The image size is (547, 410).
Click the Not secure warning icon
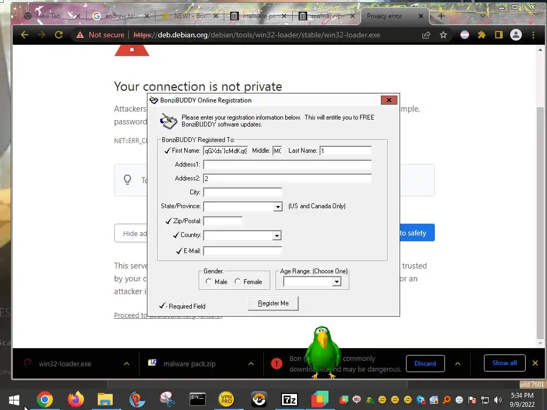(x=80, y=35)
